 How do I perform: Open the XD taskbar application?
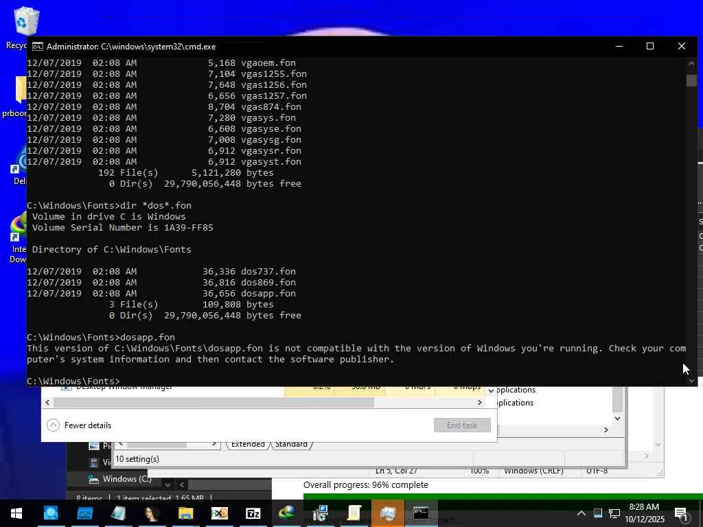click(219, 513)
